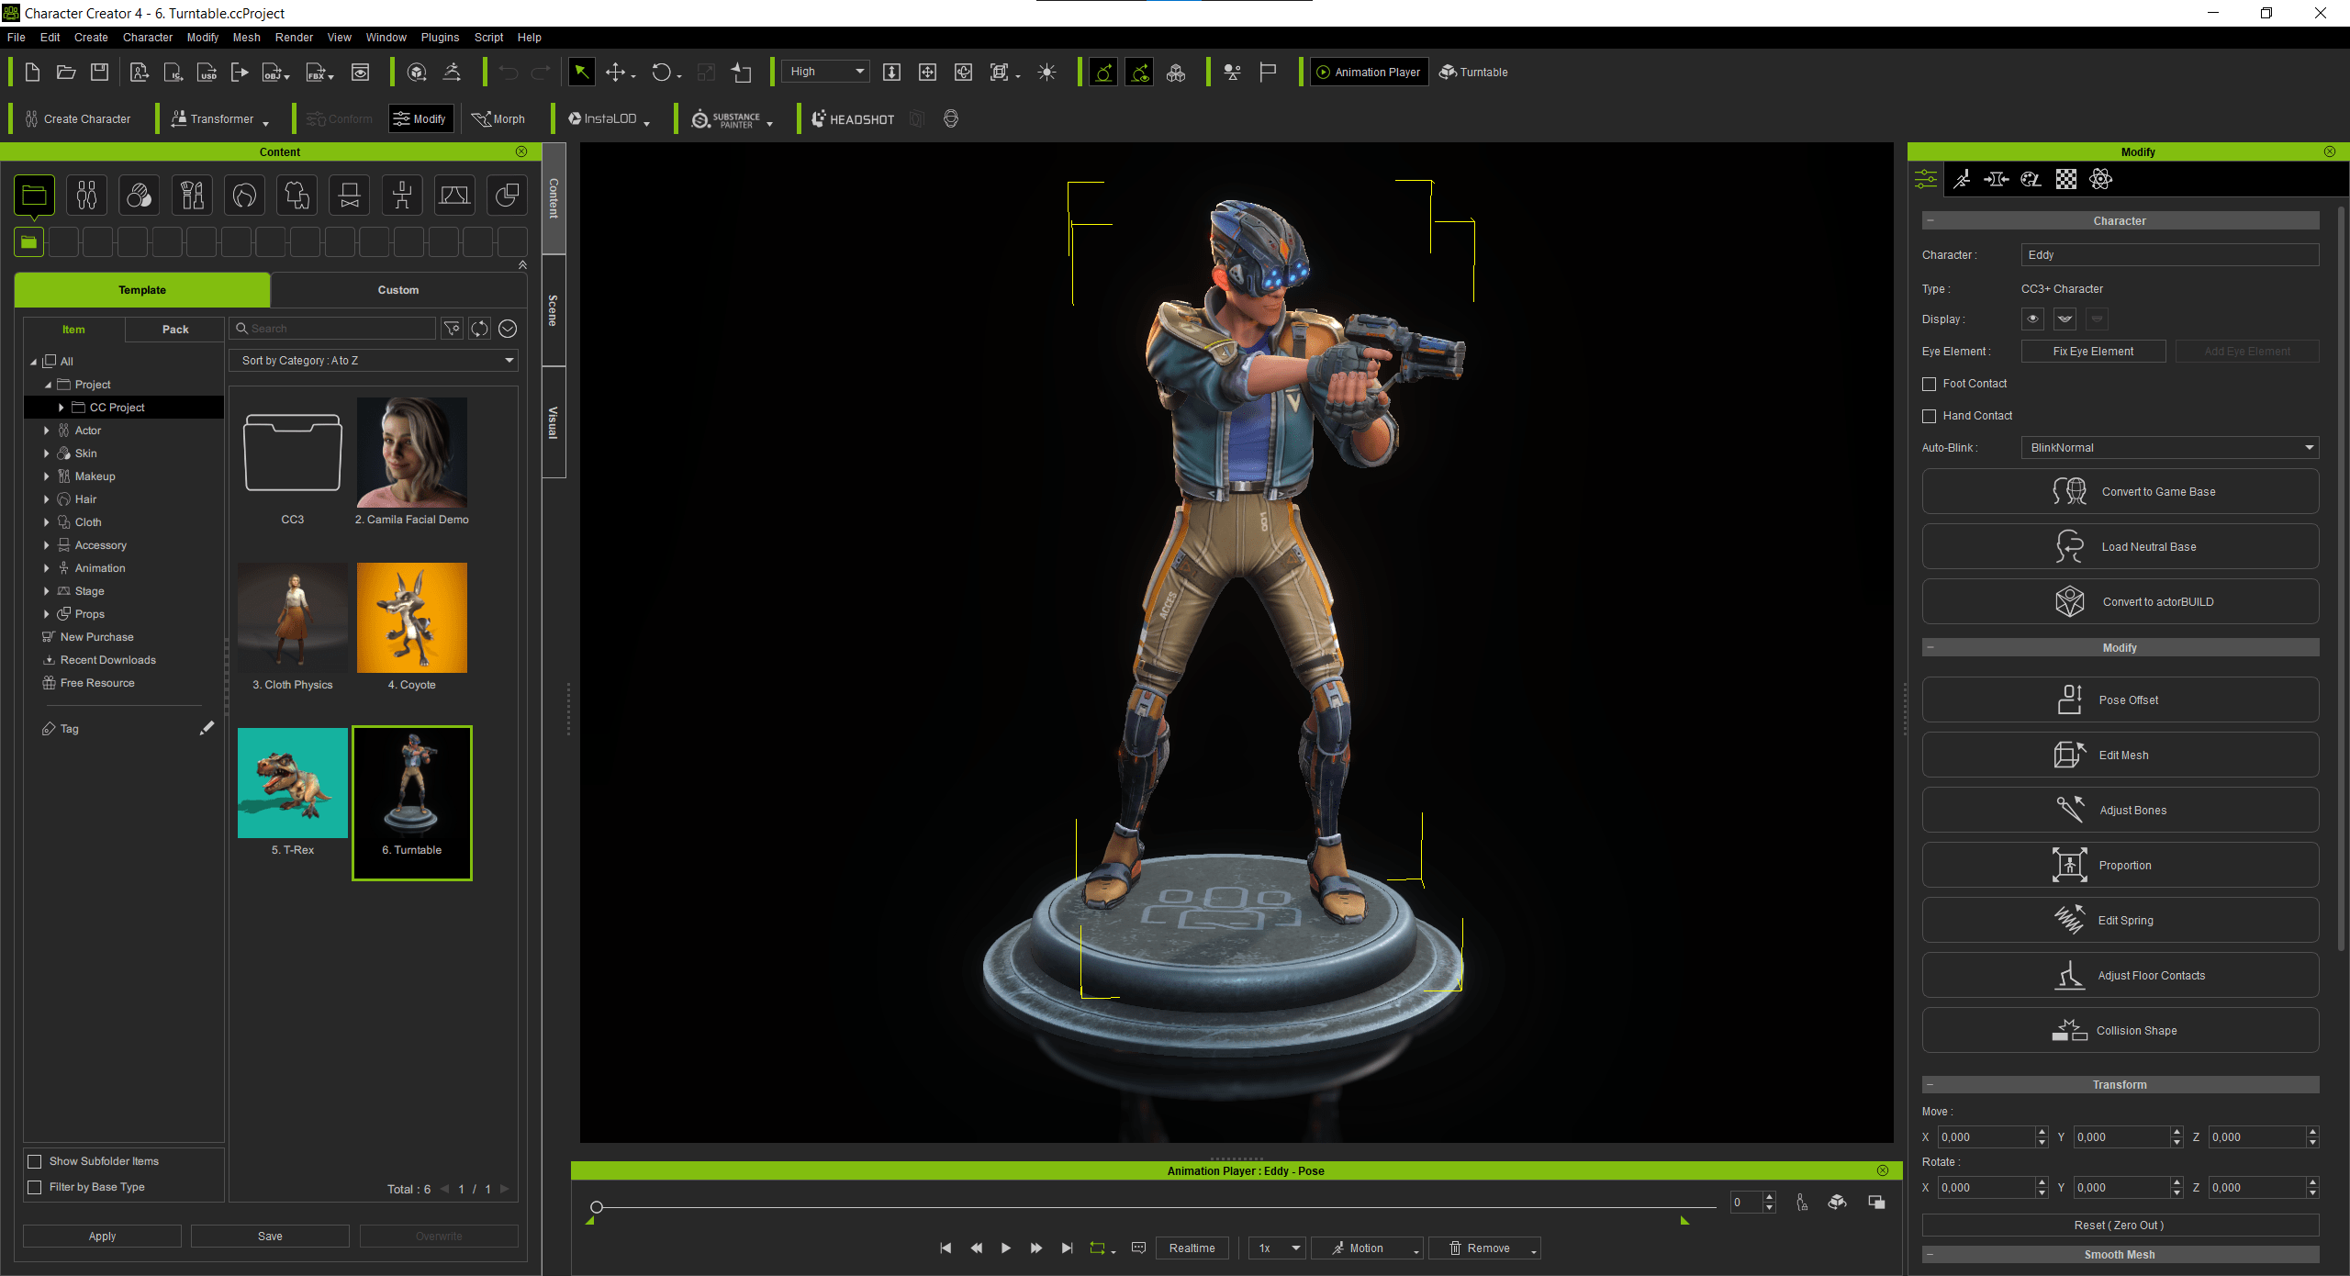This screenshot has height=1276, width=2350.
Task: Click the Reset (Zero Out) button
Action: click(x=2120, y=1226)
